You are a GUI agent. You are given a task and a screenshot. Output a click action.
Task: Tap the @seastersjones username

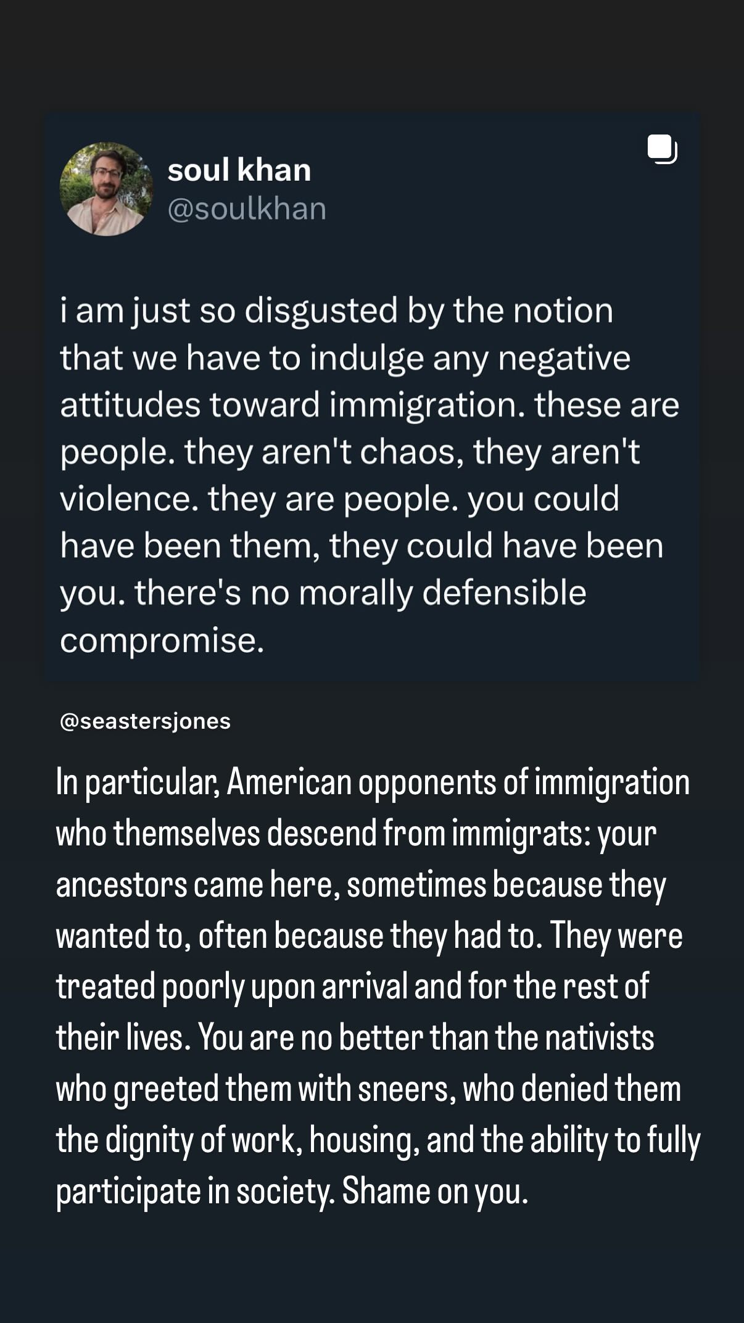(x=145, y=721)
